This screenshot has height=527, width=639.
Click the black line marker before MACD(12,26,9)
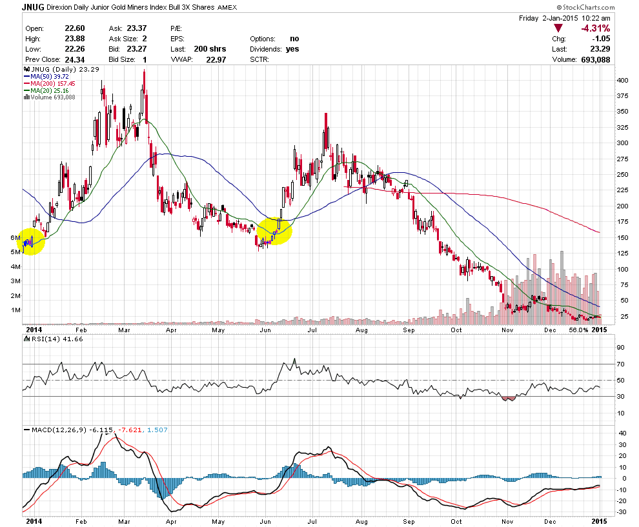point(27,430)
